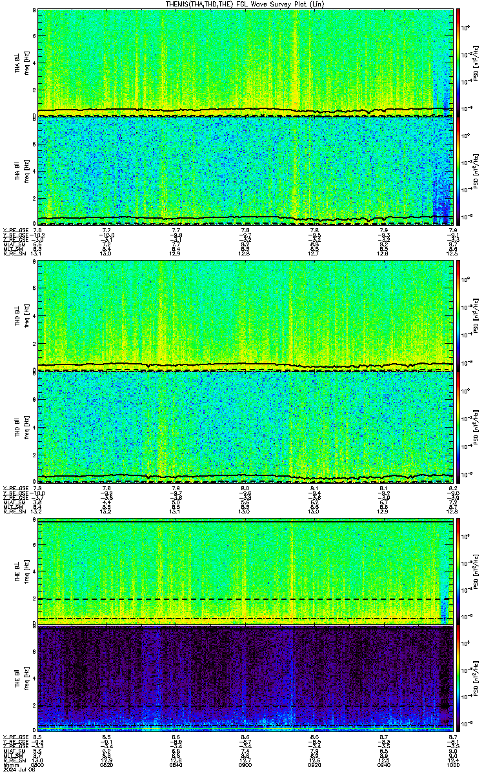Click the PSD color bar beside THE B⊥ panel
This screenshot has height=774, width=484.
(459, 571)
